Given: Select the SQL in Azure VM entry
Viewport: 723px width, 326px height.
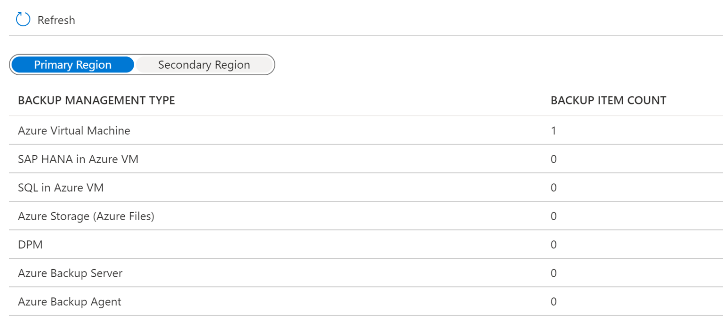Looking at the screenshot, I should [x=61, y=187].
